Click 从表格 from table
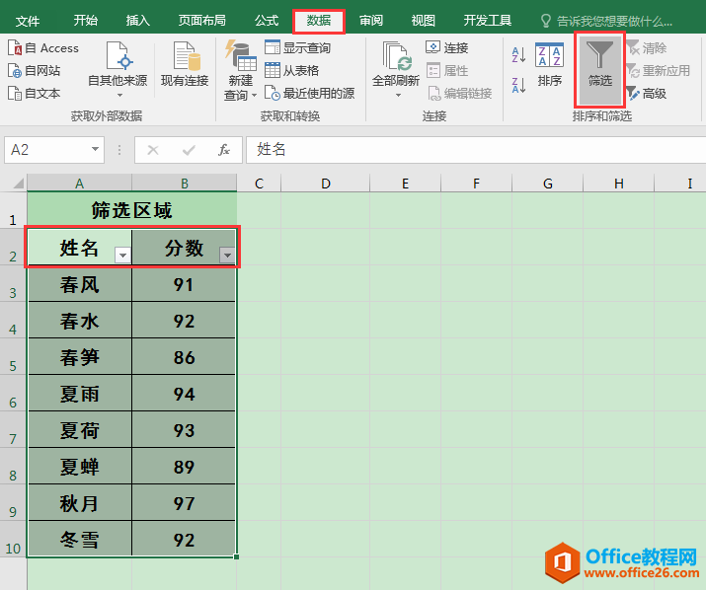 click(x=291, y=71)
